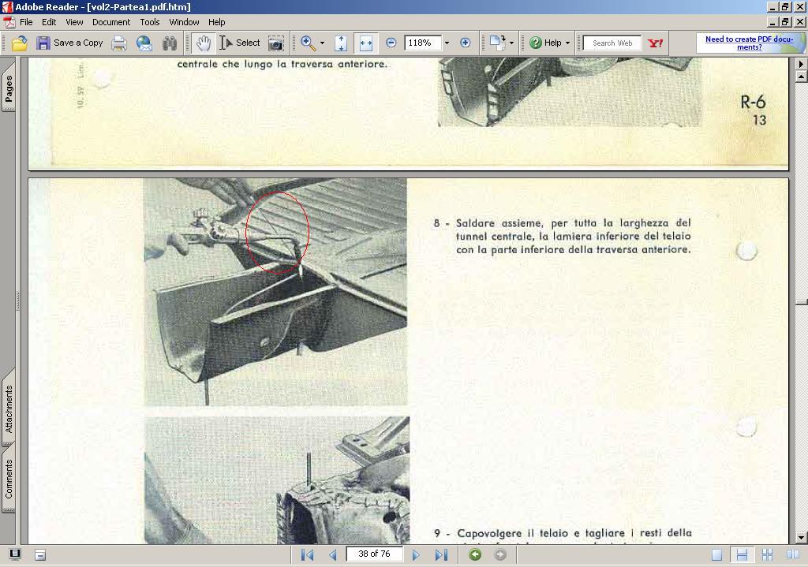Viewport: 808px width, 567px height.
Task: Click the Email globe icon
Action: pyautogui.click(x=144, y=43)
